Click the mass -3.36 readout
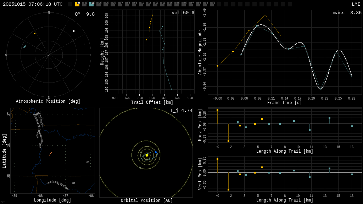The width and height of the screenshot is (363, 204). pos(347,13)
